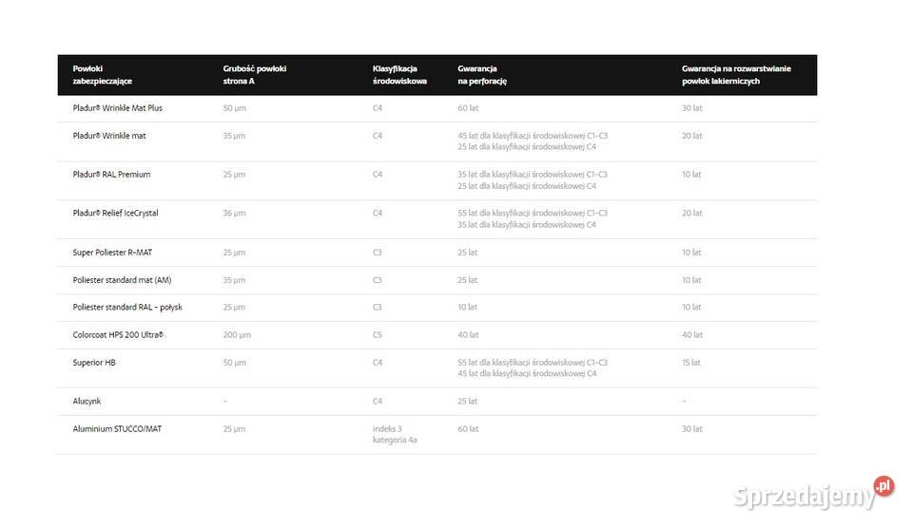Click Gwarancja na rozwarstwianie powłok lakierniczych header
913x528 pixels.
(x=736, y=75)
